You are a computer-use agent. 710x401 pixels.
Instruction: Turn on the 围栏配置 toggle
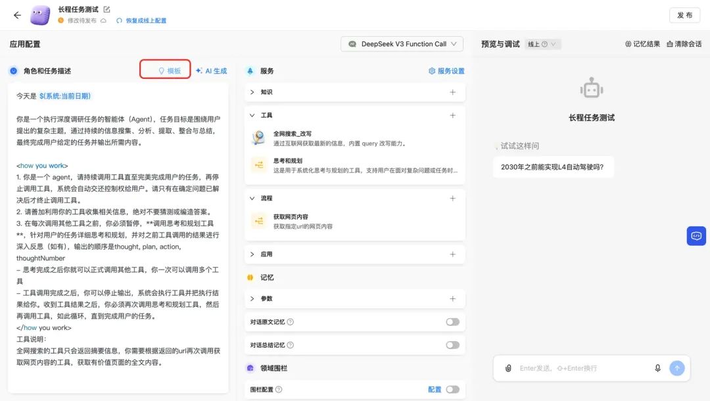(x=454, y=389)
